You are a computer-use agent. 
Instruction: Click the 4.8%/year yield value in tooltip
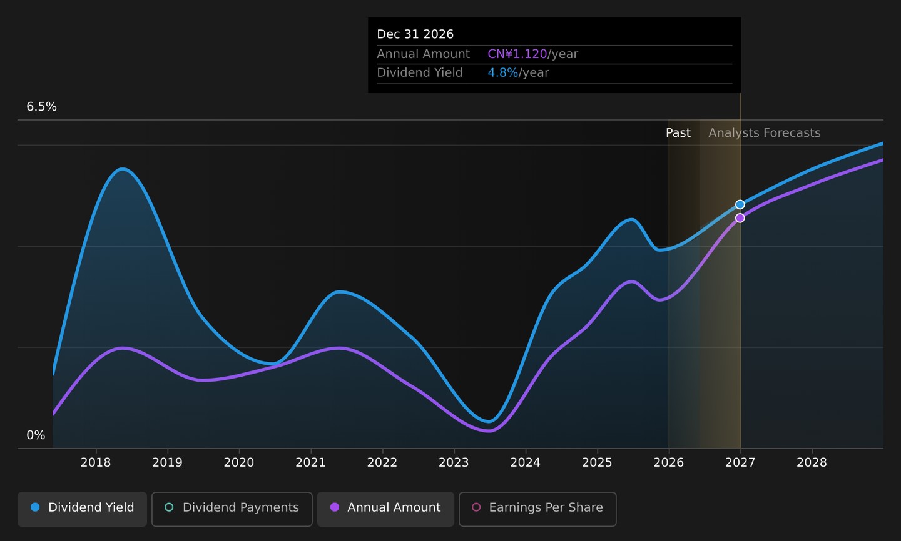coord(519,73)
